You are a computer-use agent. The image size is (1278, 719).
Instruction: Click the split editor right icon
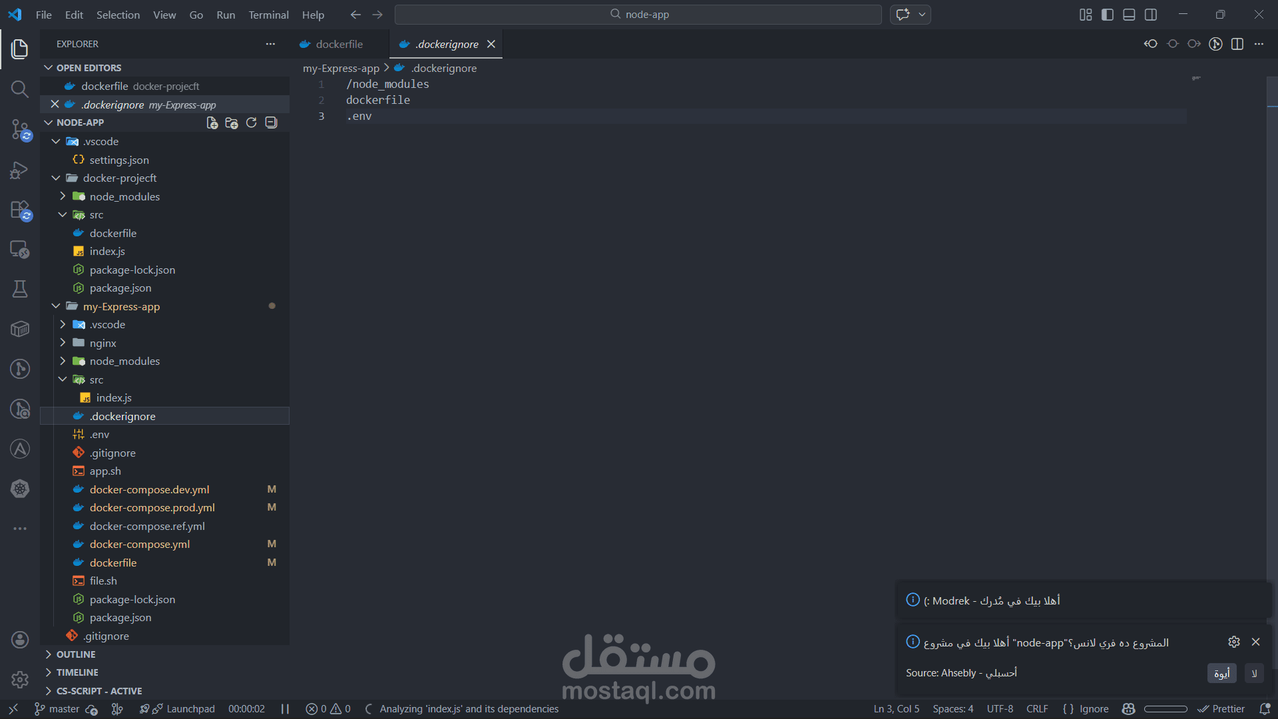[x=1237, y=44]
